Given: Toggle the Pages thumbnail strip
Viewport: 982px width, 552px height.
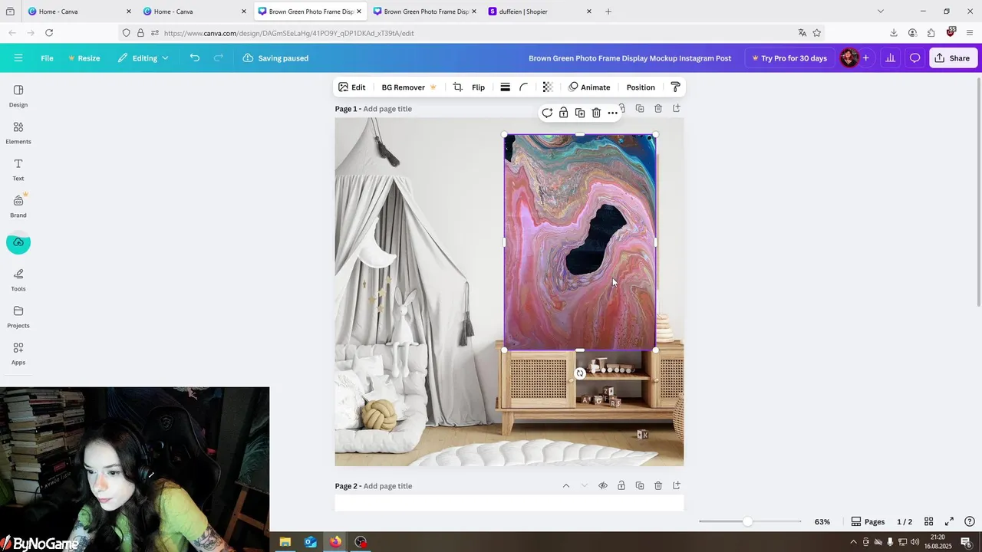Looking at the screenshot, I should click(868, 521).
